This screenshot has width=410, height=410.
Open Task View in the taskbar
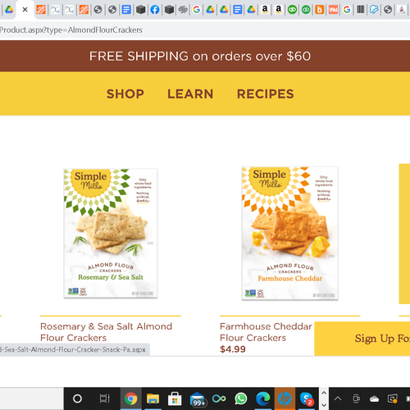[x=104, y=399]
